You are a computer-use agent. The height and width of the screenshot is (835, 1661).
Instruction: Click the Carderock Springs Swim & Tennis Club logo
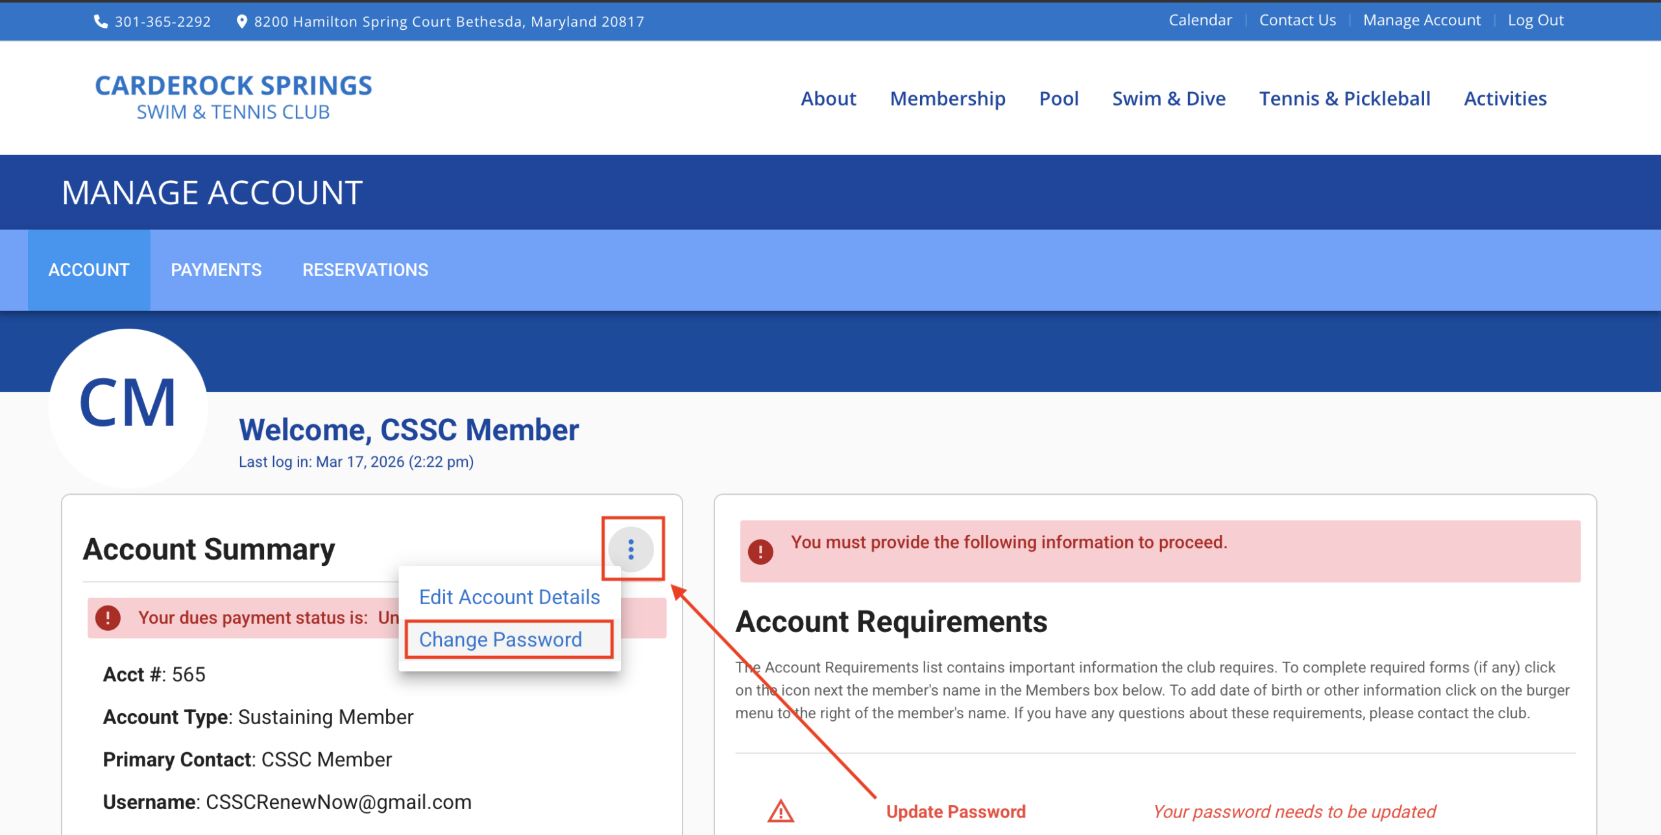click(x=234, y=97)
